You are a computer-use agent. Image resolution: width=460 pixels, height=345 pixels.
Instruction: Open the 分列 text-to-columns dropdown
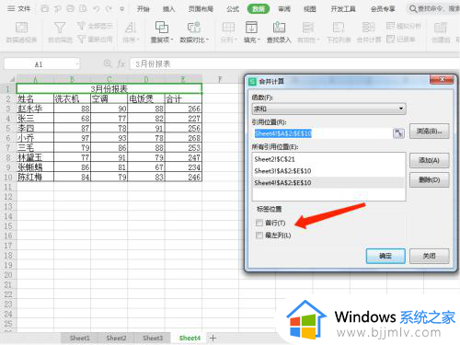pos(228,32)
